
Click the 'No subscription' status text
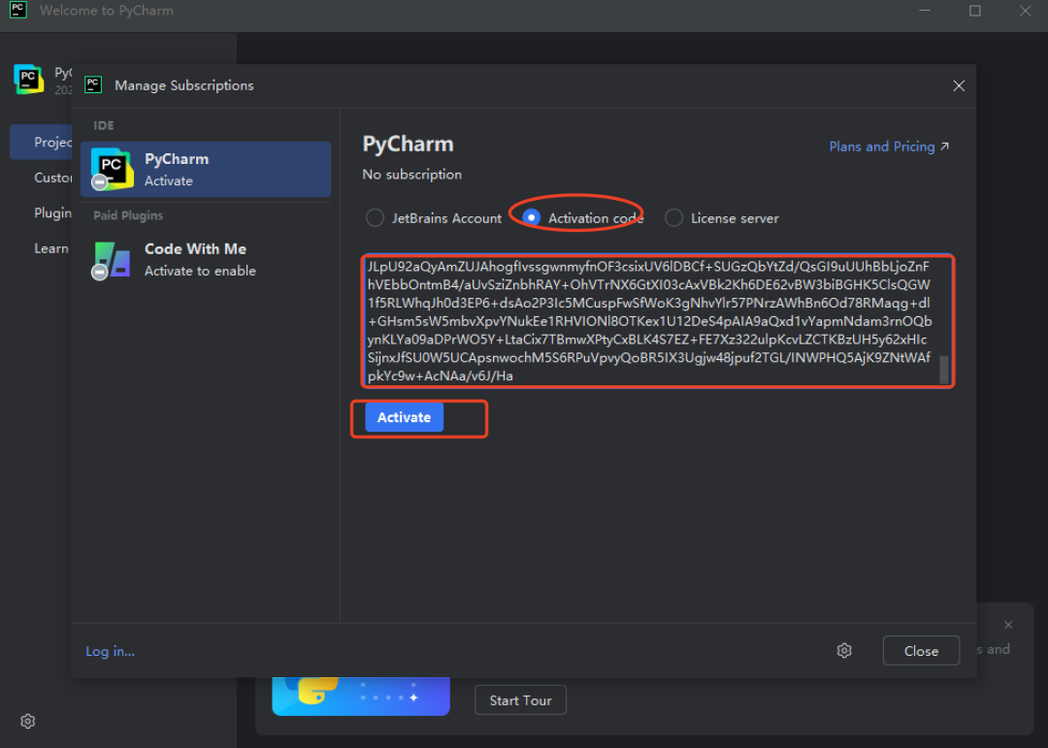411,175
